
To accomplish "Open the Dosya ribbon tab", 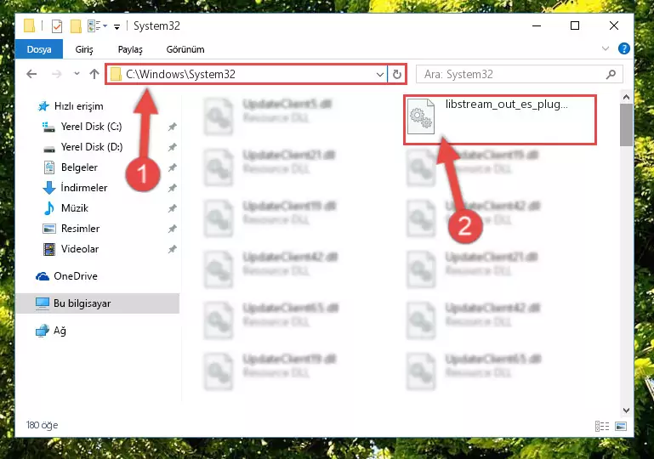I will point(39,49).
